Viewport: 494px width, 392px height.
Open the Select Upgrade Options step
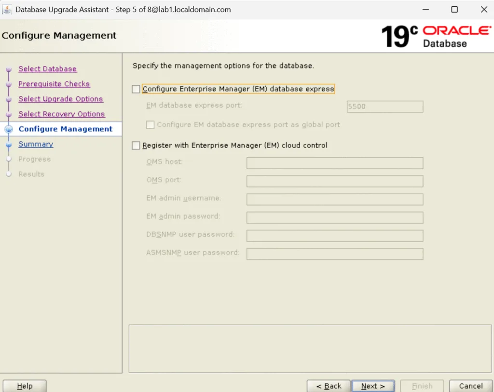(x=61, y=98)
